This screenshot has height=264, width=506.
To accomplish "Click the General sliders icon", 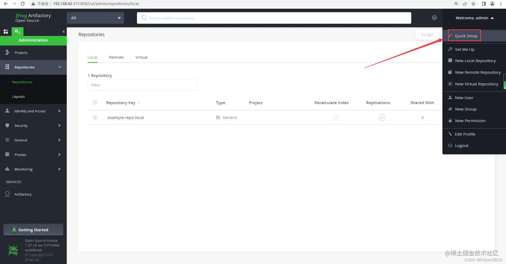I will 7,140.
